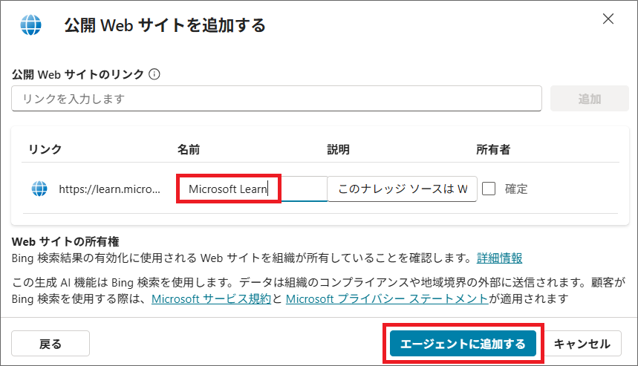Viewport: 638px width, 366px height.
Task: Click the 所有者 column header
Action: 493,149
